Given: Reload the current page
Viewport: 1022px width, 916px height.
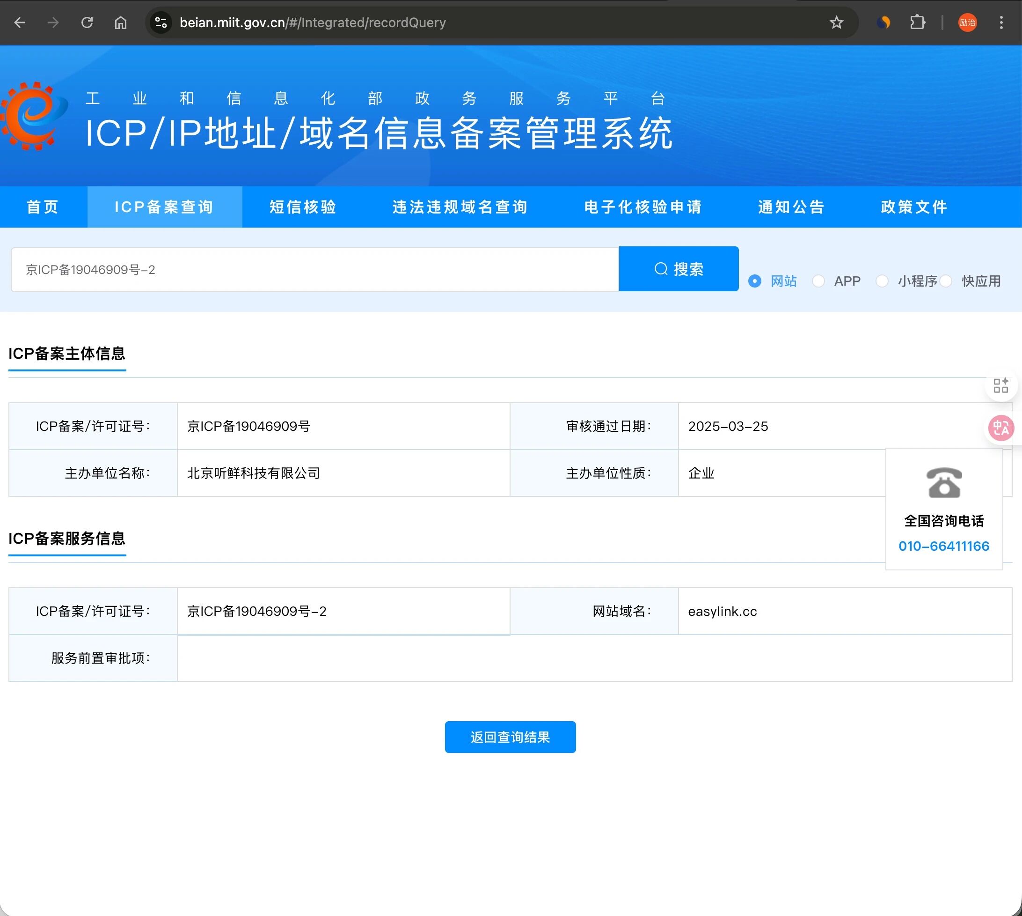Looking at the screenshot, I should [87, 22].
